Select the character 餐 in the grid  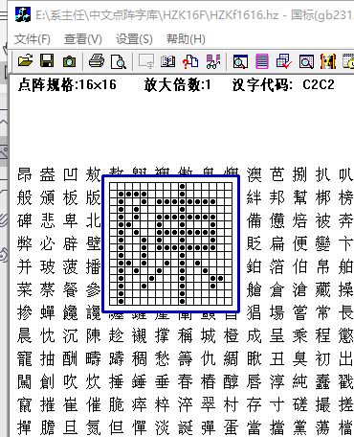click(x=71, y=289)
